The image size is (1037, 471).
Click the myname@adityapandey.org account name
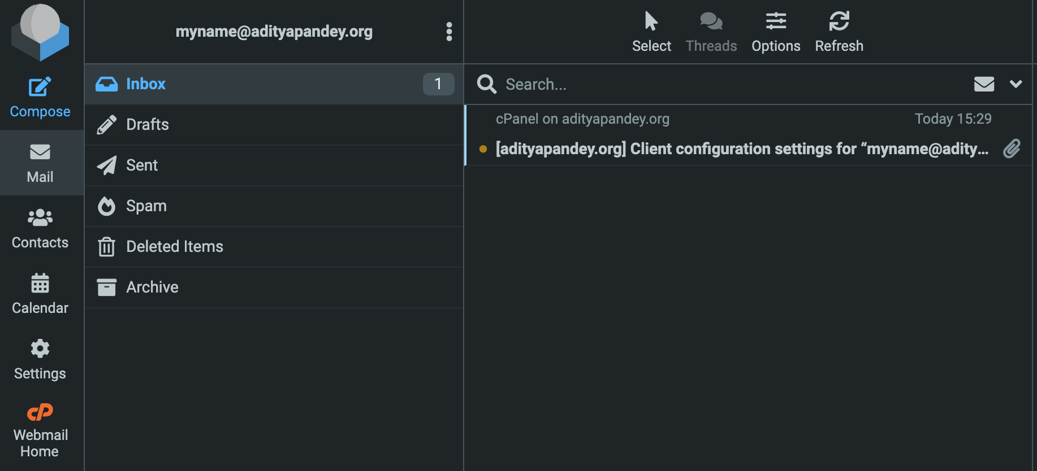[x=274, y=32]
